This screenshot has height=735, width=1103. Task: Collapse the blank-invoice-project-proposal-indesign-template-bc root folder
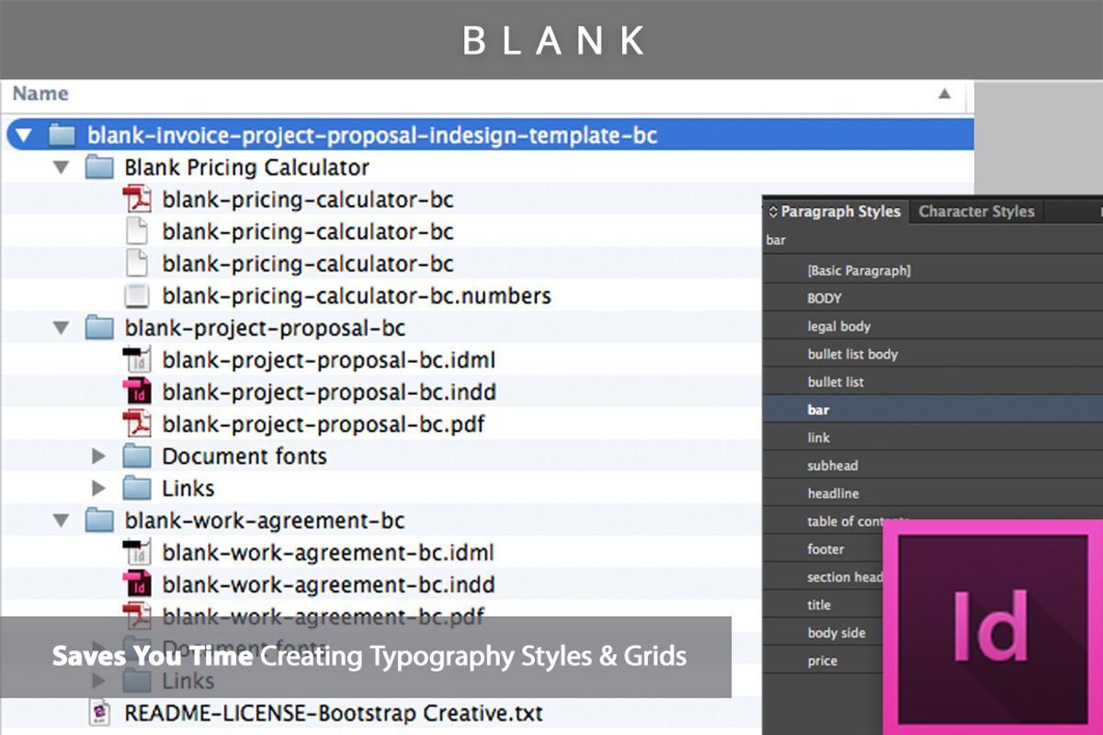click(x=24, y=137)
